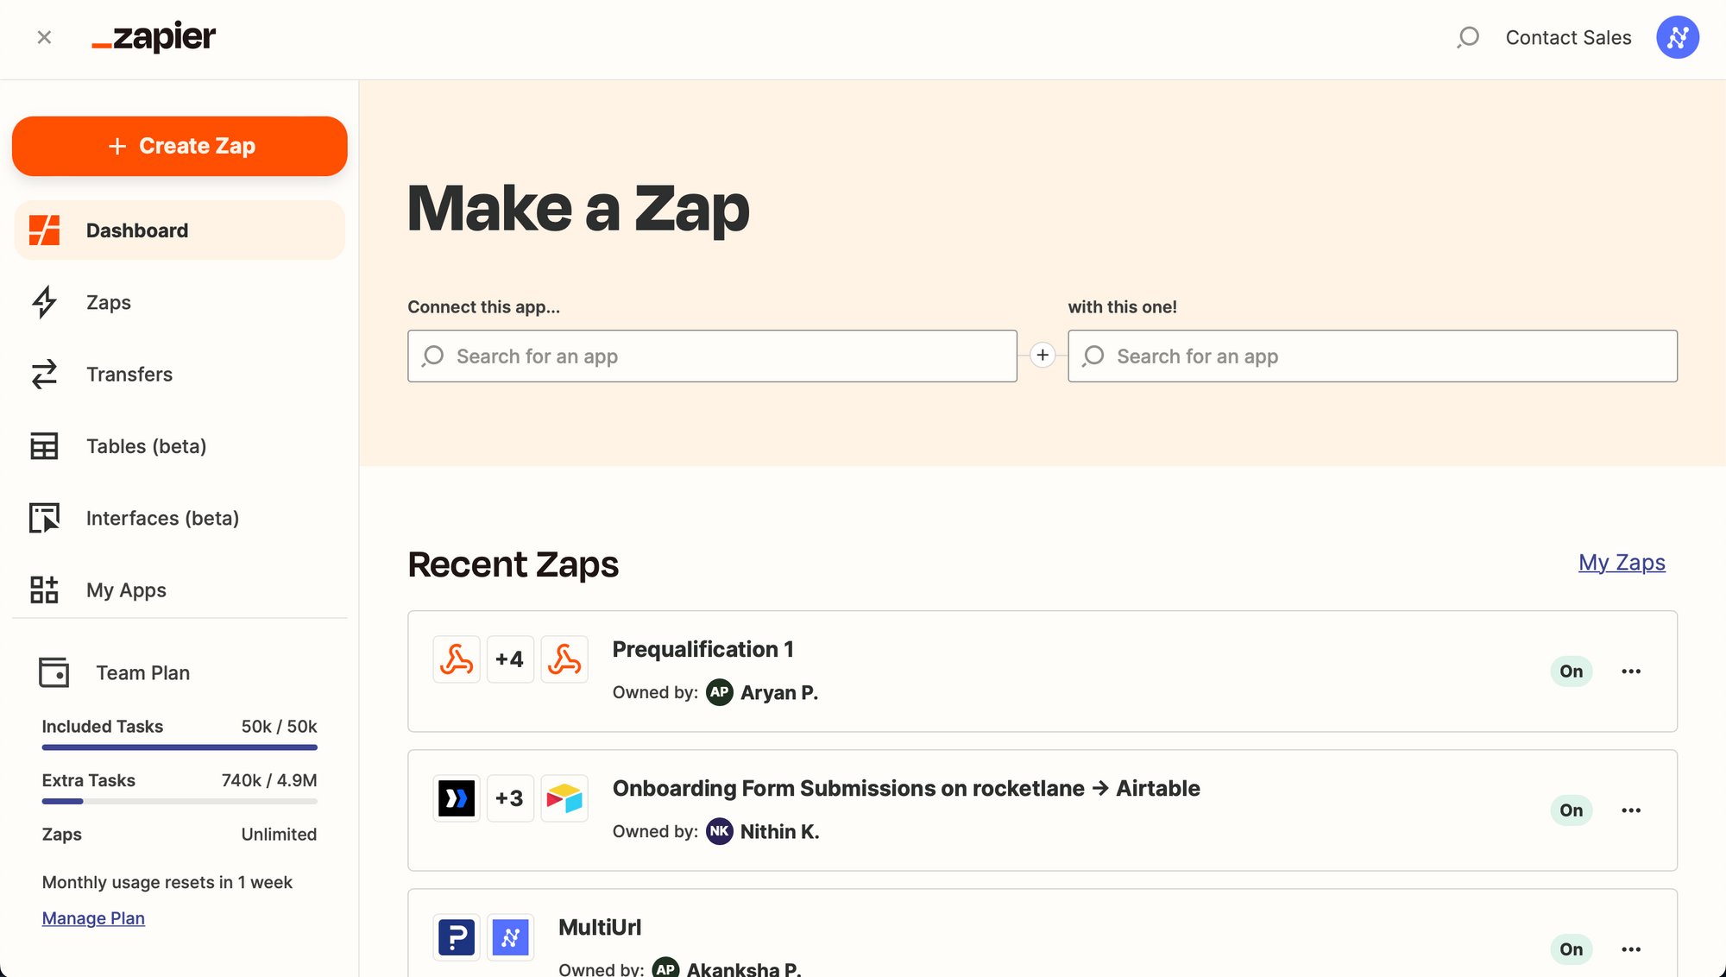Image resolution: width=1726 pixels, height=977 pixels.
Task: Turn off the MultiUrl zap
Action: 1571,949
